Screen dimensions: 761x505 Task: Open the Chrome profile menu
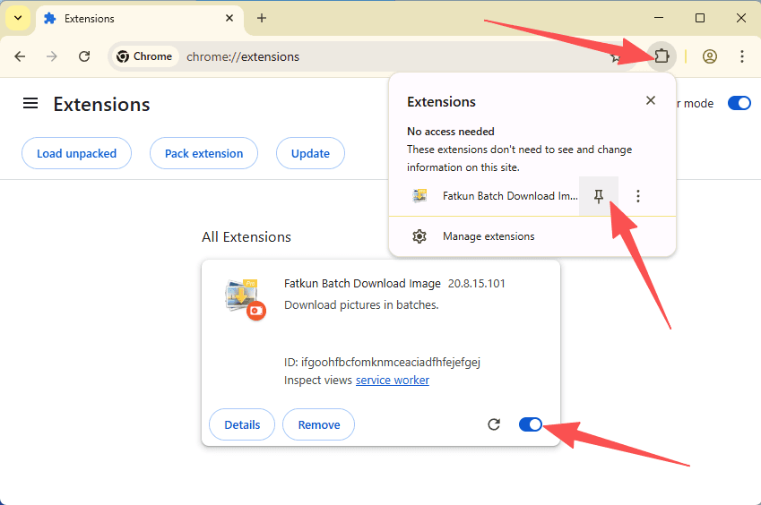coord(710,56)
